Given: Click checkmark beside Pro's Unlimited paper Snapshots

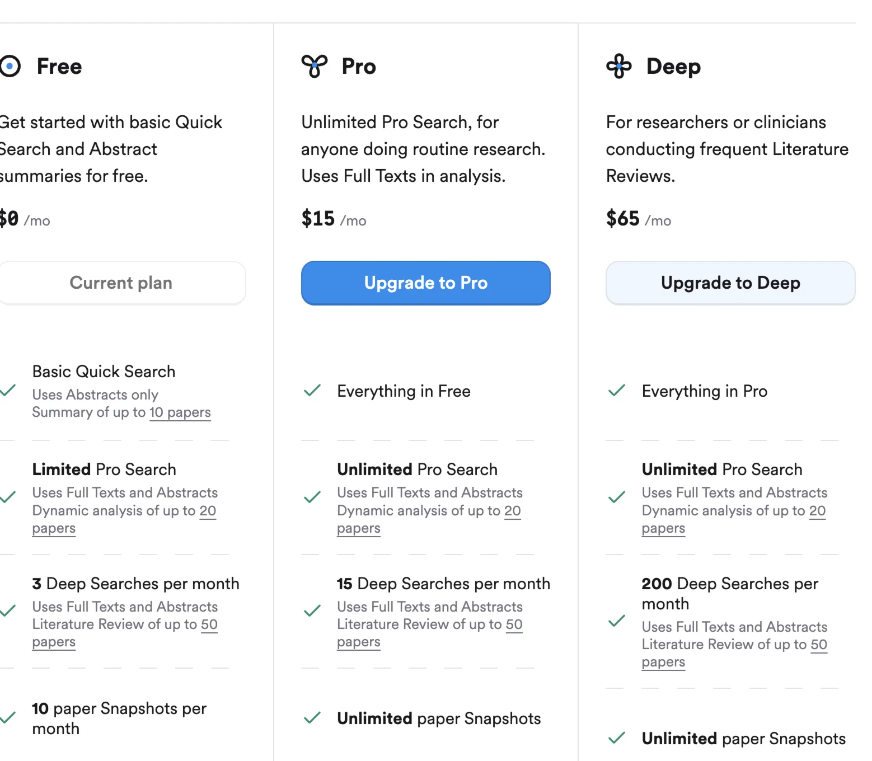Looking at the screenshot, I should click(312, 718).
